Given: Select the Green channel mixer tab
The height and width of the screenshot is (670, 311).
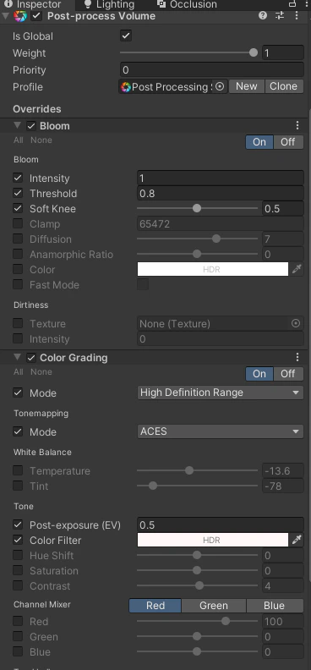Looking at the screenshot, I should [214, 606].
